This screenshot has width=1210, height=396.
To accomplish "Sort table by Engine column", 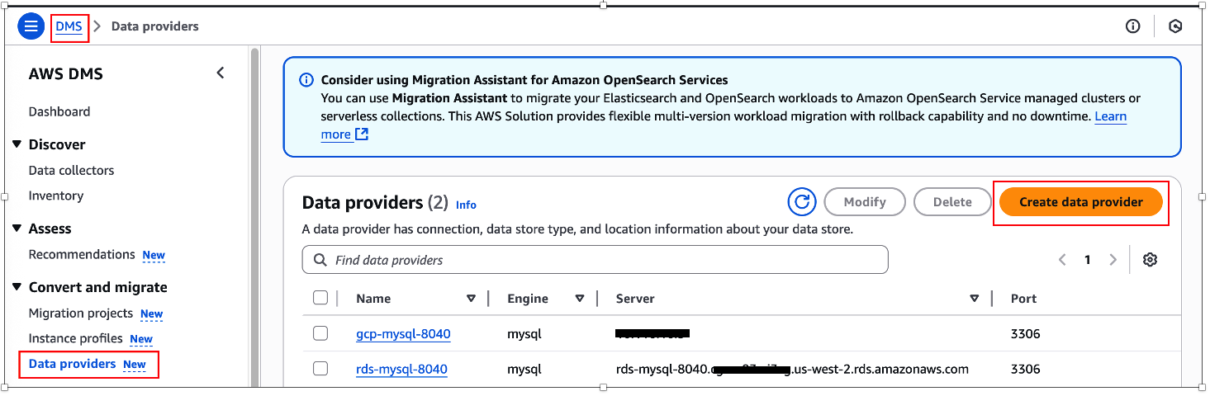I will click(580, 299).
